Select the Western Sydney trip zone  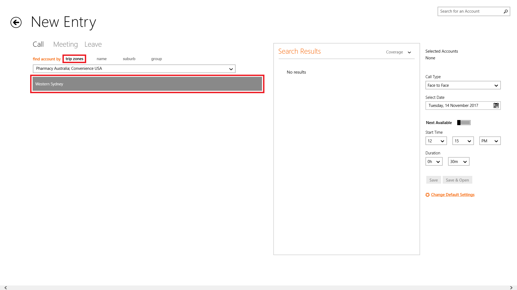click(x=147, y=84)
